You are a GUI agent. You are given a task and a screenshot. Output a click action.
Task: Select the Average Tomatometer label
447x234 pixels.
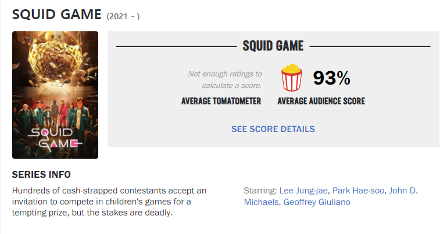[221, 101]
